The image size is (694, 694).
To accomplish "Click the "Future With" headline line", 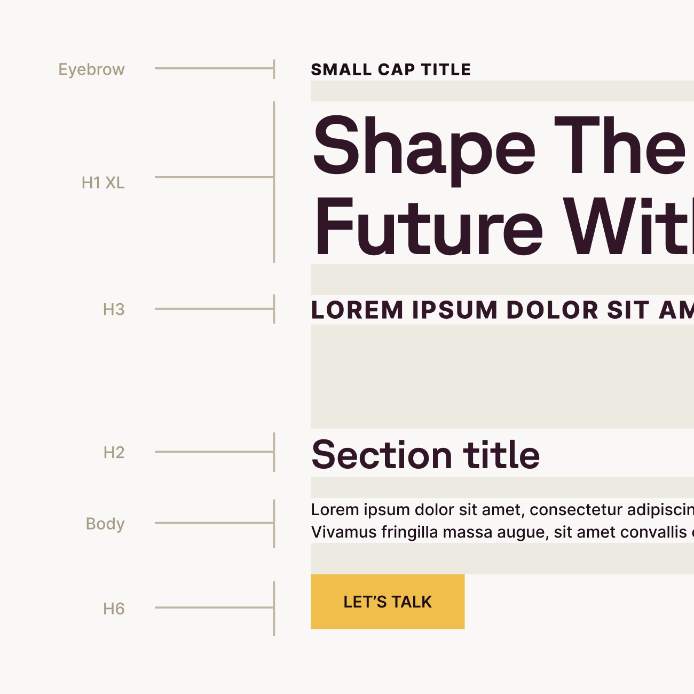I will tap(502, 228).
